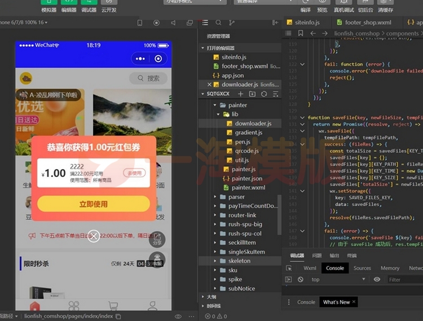This screenshot has height=321, width=423.
Task: Open the device model and zoom dropdown
Action: click(x=24, y=23)
